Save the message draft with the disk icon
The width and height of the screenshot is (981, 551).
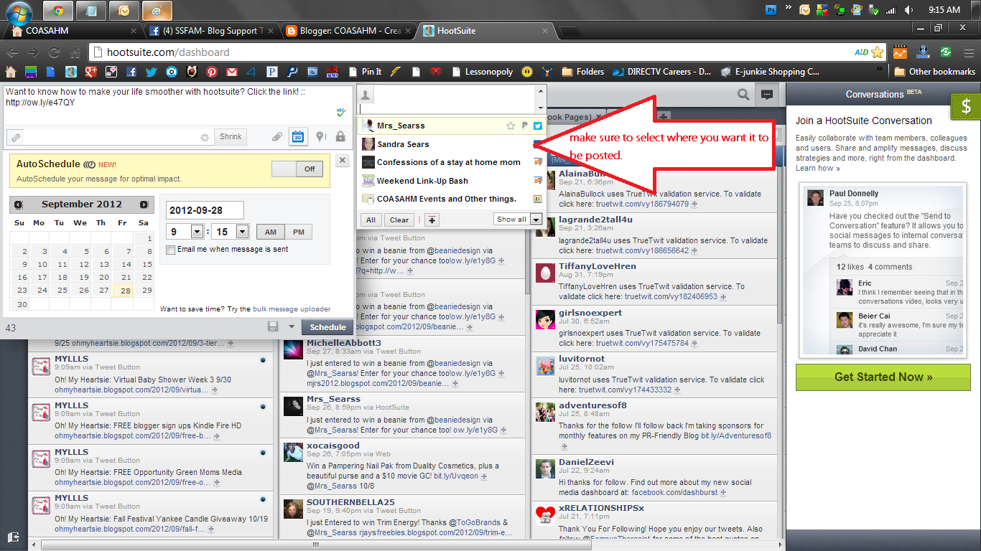point(274,326)
